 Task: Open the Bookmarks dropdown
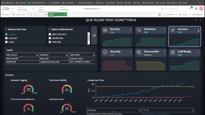tap(169, 15)
